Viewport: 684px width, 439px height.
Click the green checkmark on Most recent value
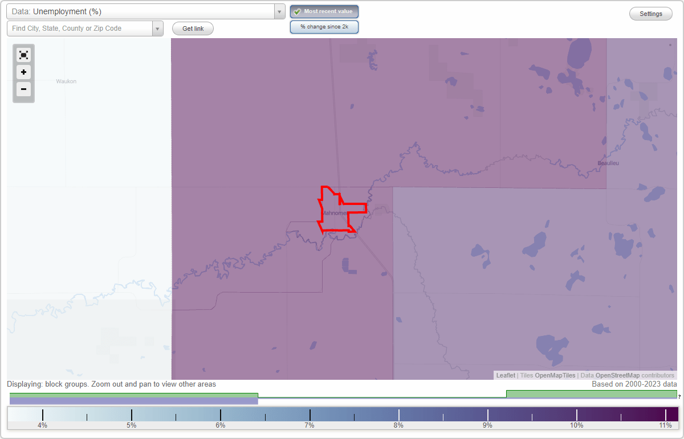click(x=297, y=11)
